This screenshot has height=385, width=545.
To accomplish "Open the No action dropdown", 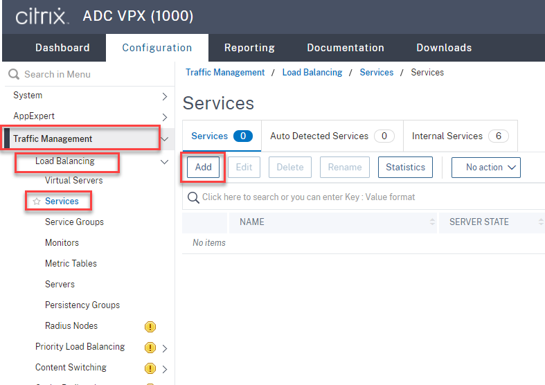I will point(485,167).
